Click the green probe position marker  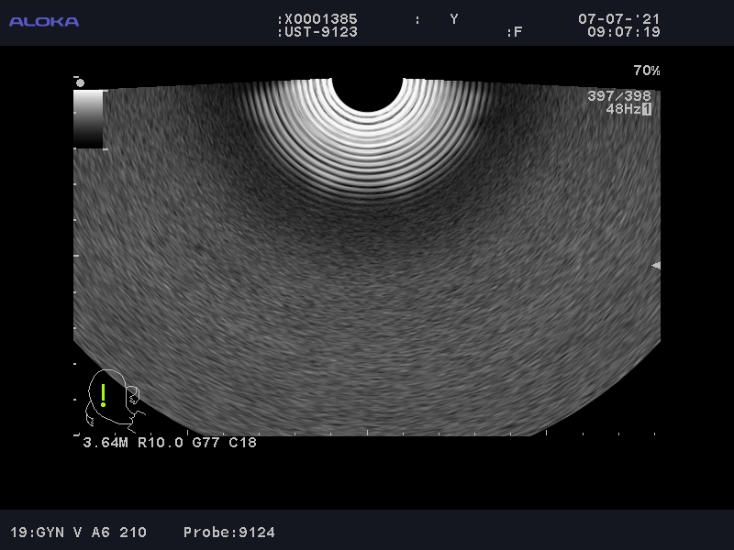click(104, 395)
